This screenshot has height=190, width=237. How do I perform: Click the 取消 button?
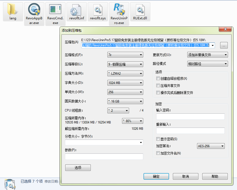pos(185,176)
